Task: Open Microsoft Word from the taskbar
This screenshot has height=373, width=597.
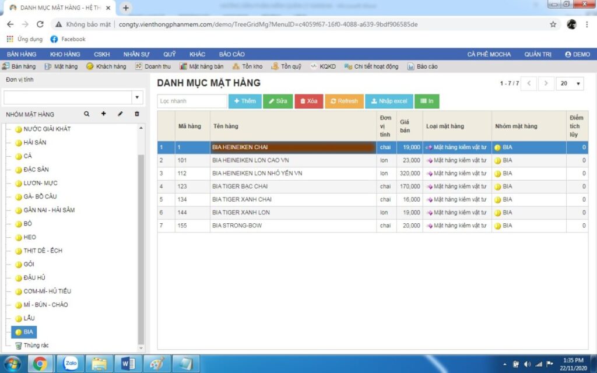Action: (128, 364)
